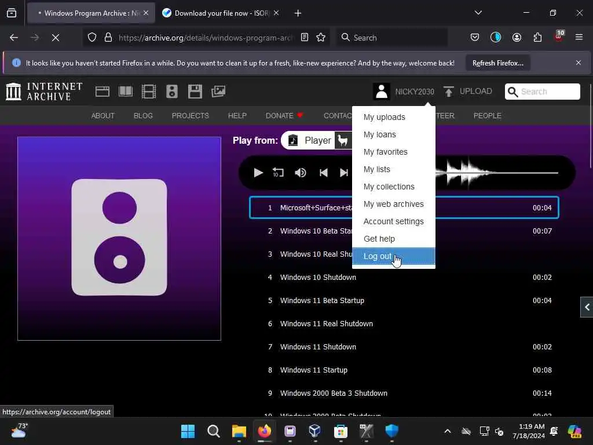Viewport: 593px width, 445px height.
Task: Rewind 10 seconds in player
Action: 278,173
